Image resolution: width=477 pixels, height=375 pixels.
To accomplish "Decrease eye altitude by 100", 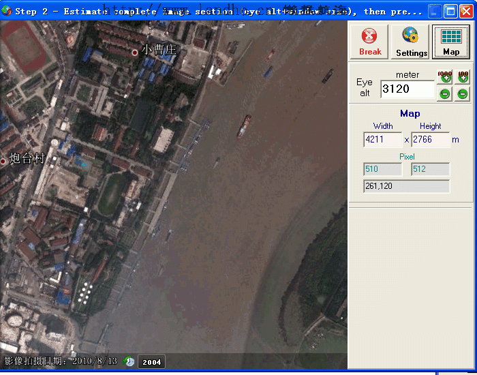I will [463, 93].
